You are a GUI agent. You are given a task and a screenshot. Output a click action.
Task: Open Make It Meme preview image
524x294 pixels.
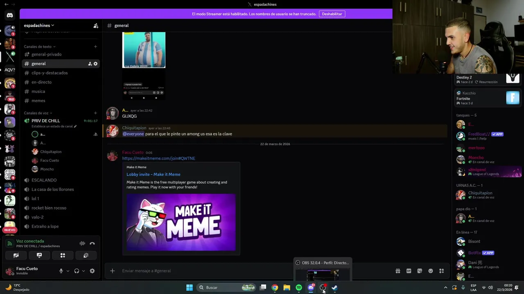point(181,222)
